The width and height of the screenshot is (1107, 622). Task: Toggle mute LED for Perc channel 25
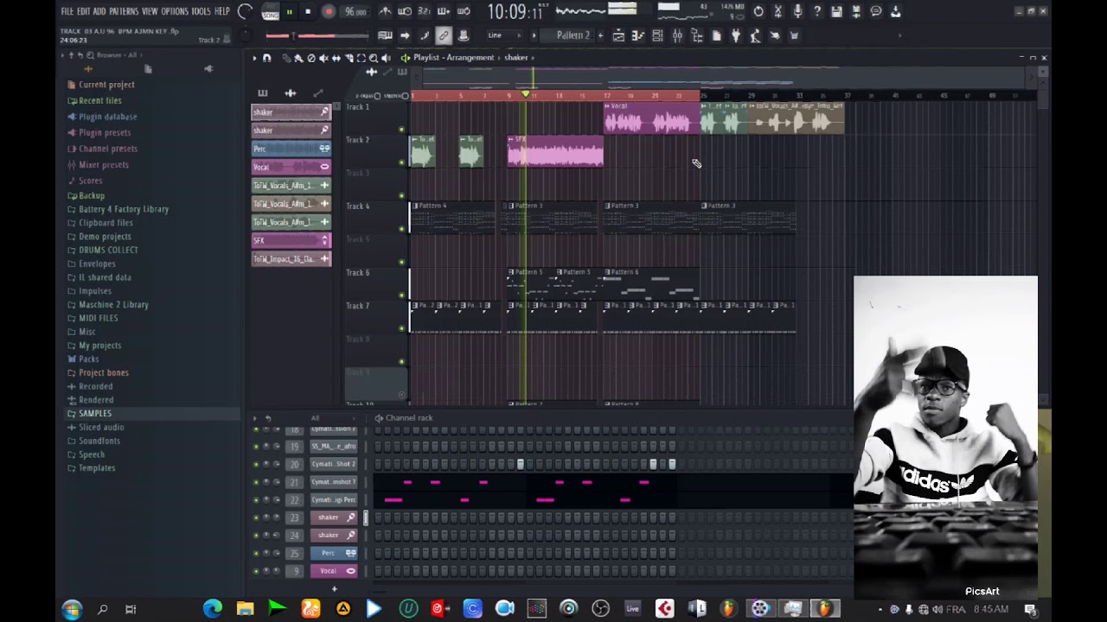pos(256,553)
